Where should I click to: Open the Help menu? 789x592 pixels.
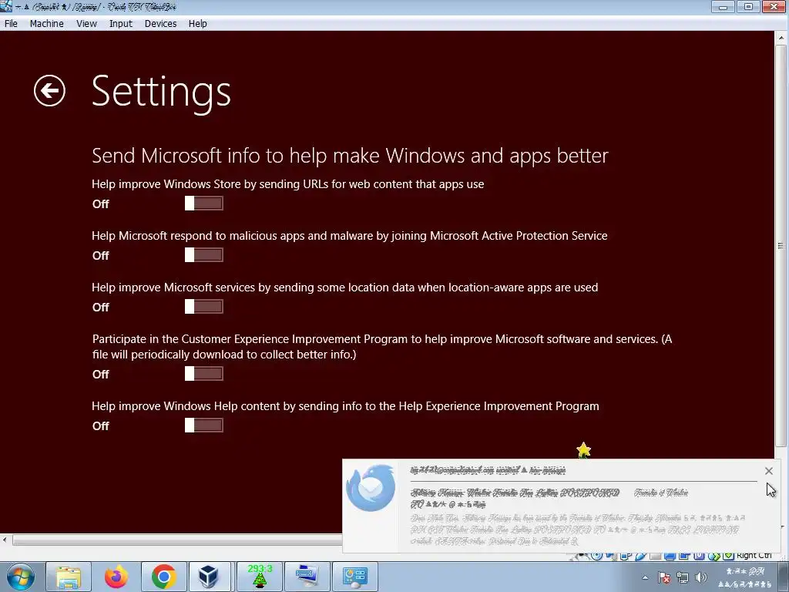point(198,24)
